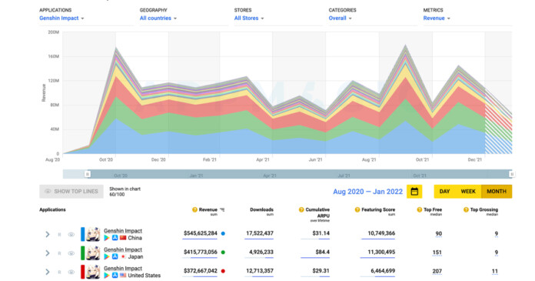Open the Applications dropdown showing Genshin Impact

(61, 18)
